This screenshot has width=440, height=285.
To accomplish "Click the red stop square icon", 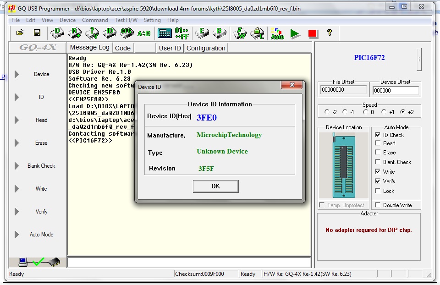I will (x=312, y=33).
